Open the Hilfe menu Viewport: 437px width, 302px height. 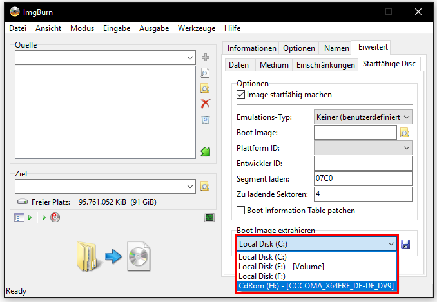(232, 28)
